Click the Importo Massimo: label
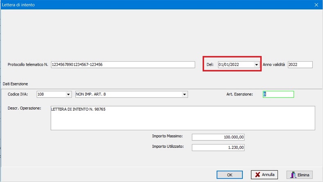This screenshot has height=182, width=323. pyautogui.click(x=167, y=136)
